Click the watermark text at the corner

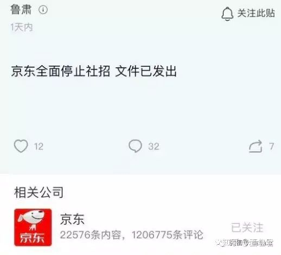tap(246, 243)
